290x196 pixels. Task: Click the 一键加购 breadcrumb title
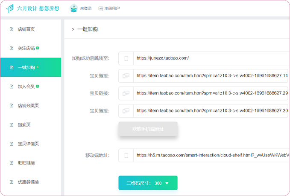point(88,29)
